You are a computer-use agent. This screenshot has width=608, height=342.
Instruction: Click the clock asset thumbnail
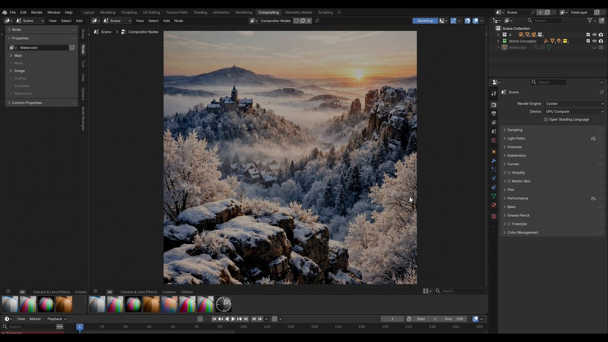(x=223, y=304)
